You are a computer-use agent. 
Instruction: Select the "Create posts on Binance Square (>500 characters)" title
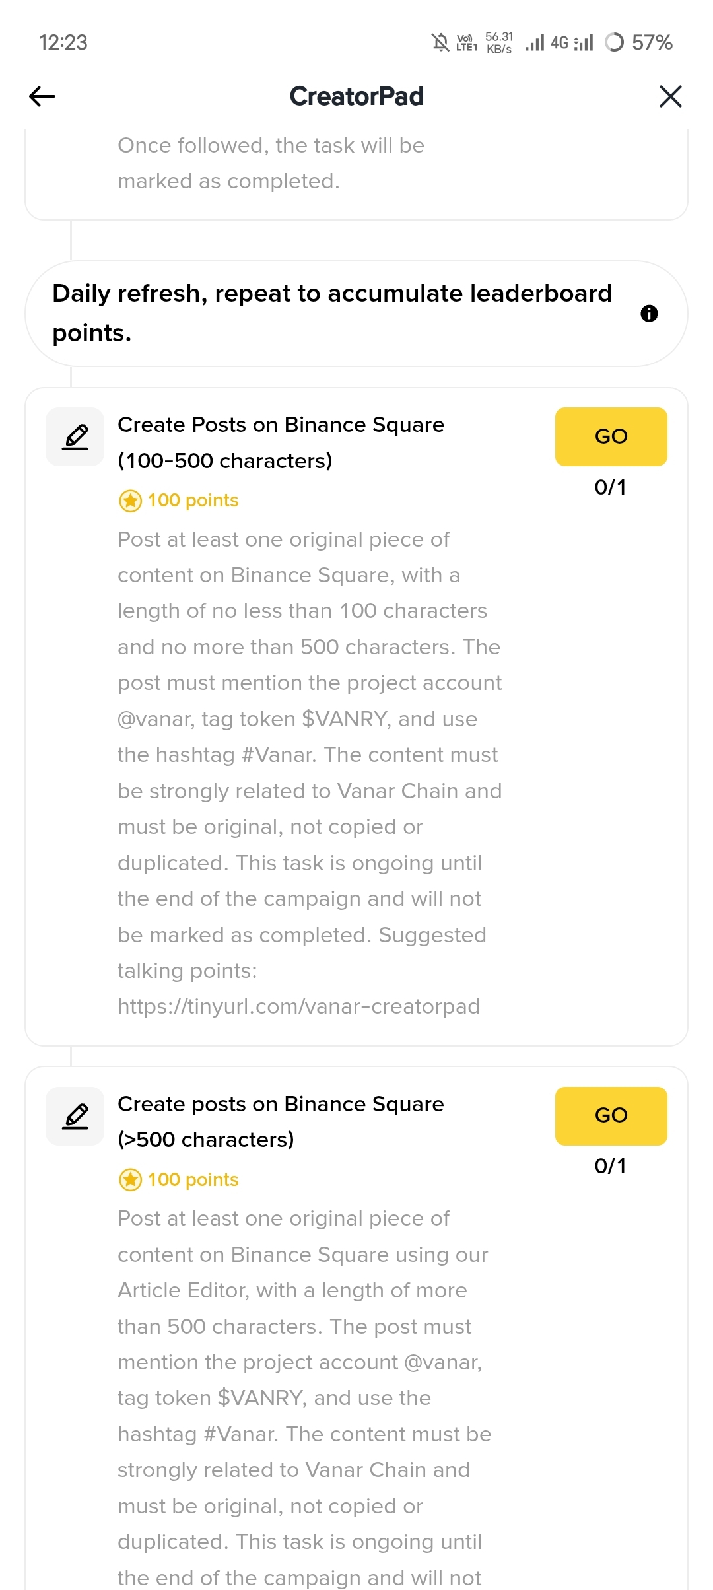281,1121
